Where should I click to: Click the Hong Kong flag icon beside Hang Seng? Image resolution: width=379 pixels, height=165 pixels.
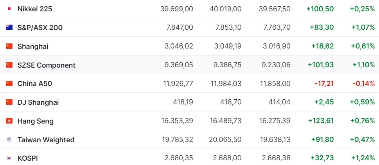point(9,121)
